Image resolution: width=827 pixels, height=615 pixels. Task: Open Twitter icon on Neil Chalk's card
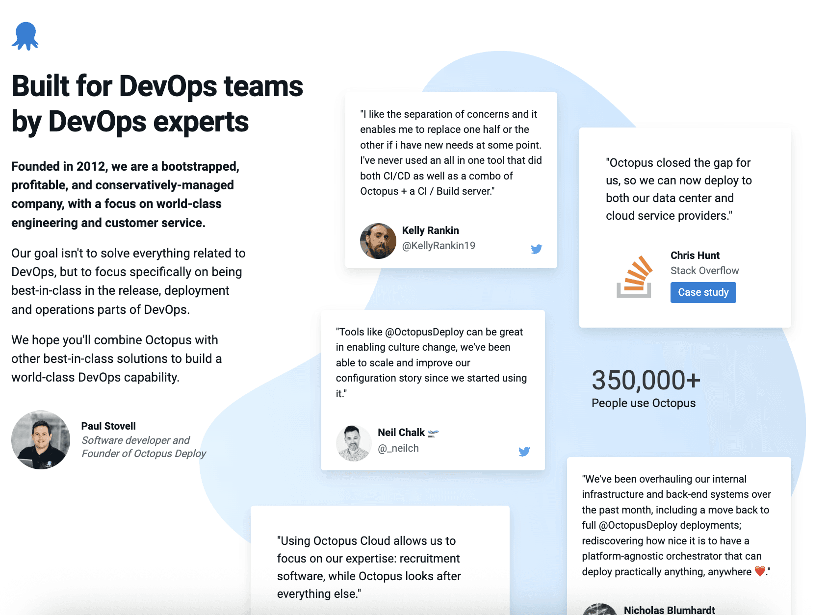click(524, 451)
